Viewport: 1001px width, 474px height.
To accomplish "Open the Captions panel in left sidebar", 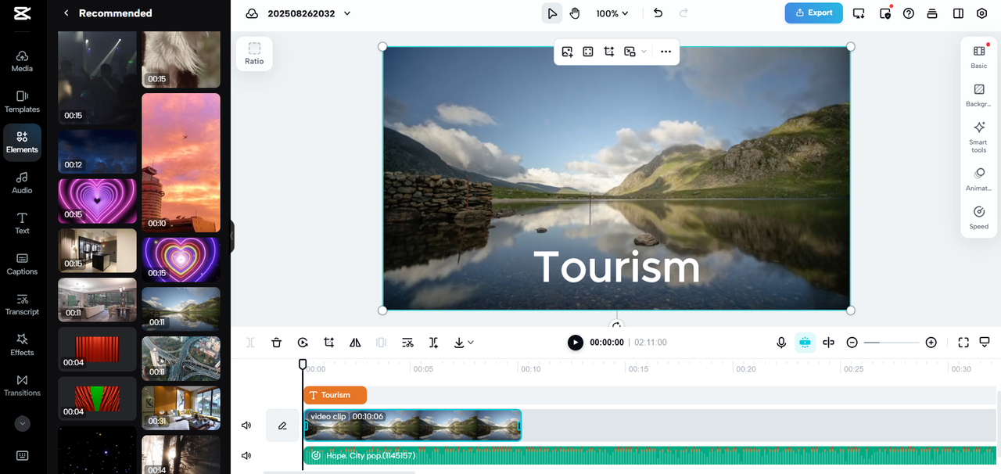I will pos(22,264).
